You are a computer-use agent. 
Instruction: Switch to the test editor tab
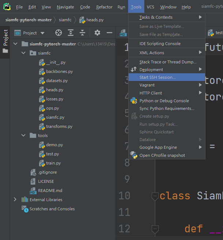tap(216, 33)
